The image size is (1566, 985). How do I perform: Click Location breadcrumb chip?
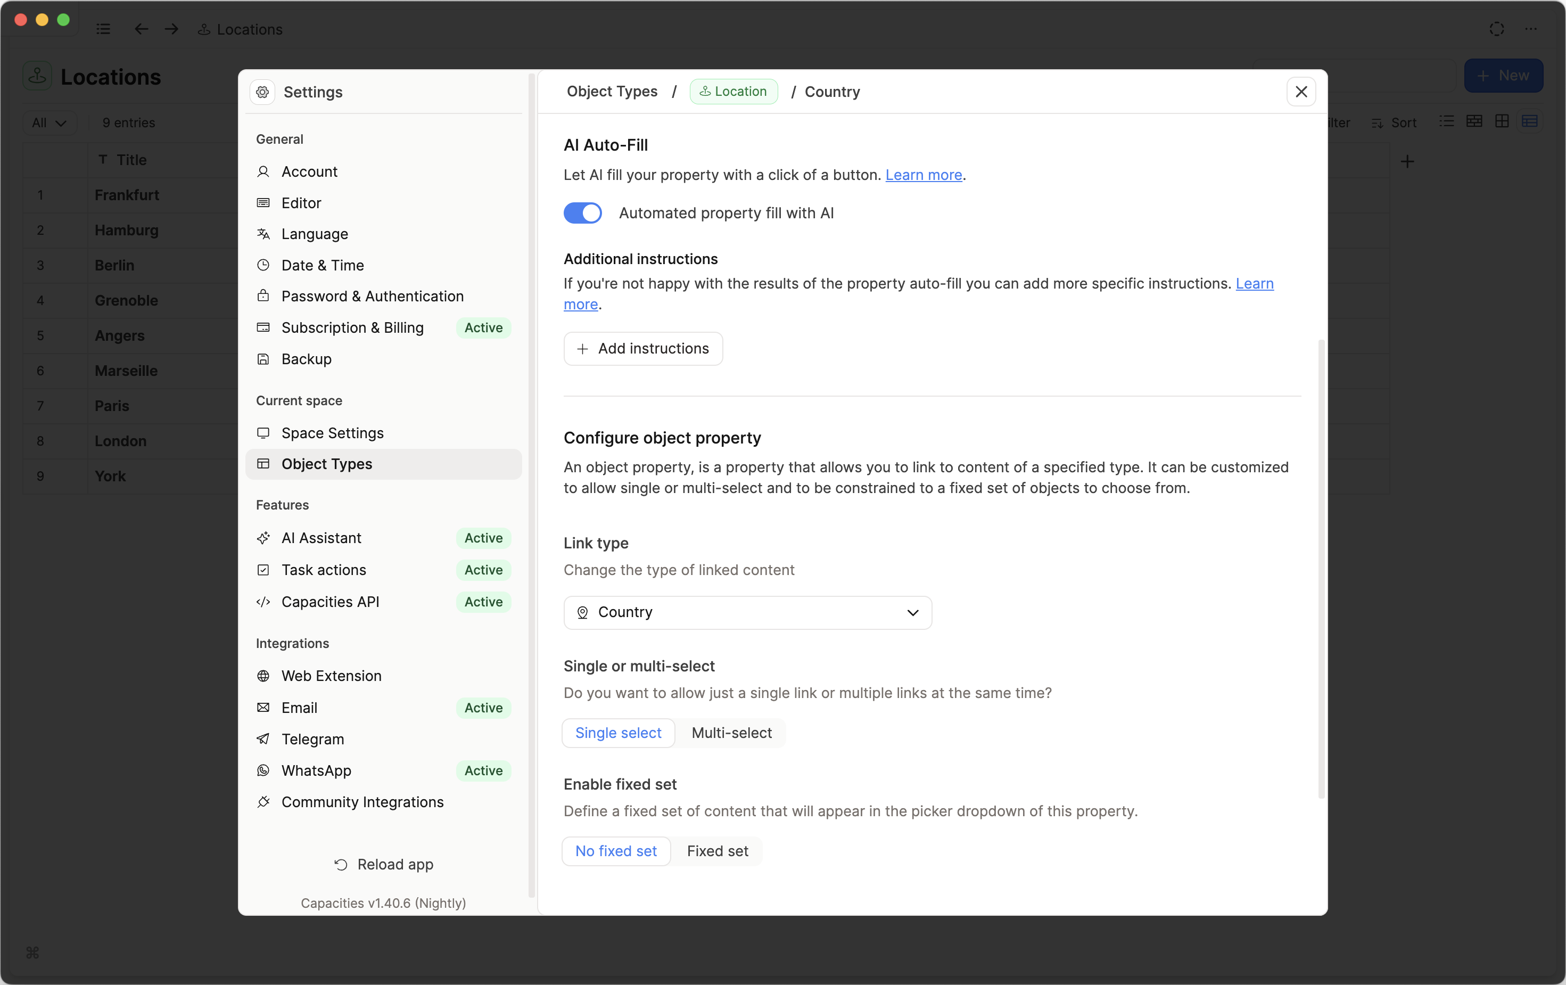(x=733, y=92)
